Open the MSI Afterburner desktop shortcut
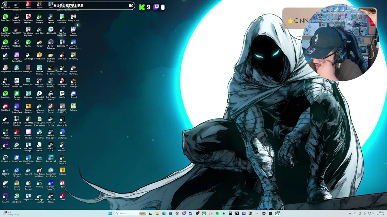The height and width of the screenshot is (217, 387). 17,198
